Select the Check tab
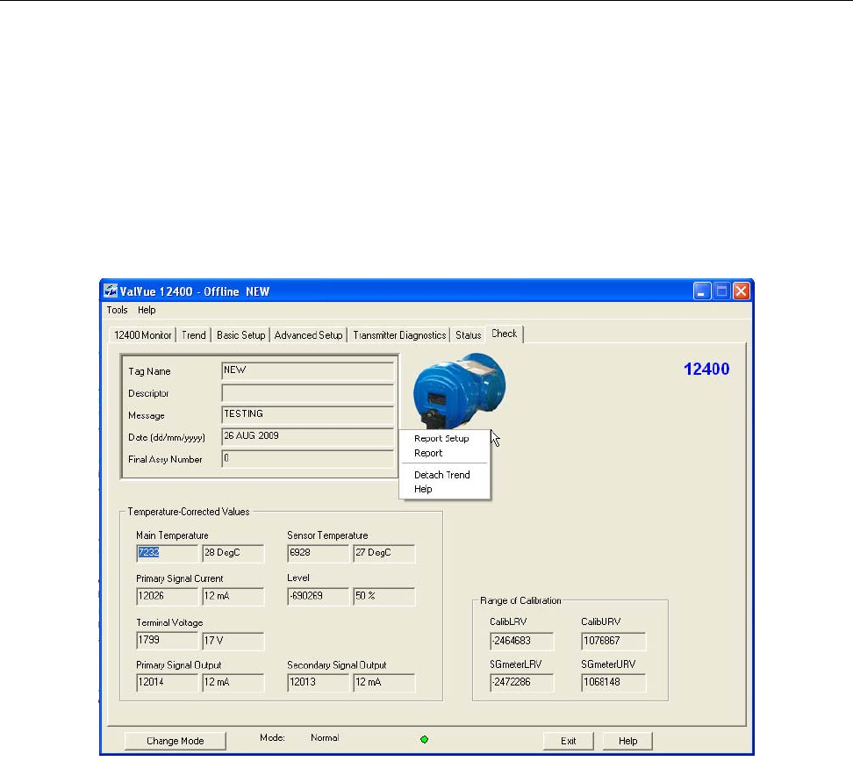The height and width of the screenshot is (761, 853). [x=505, y=334]
